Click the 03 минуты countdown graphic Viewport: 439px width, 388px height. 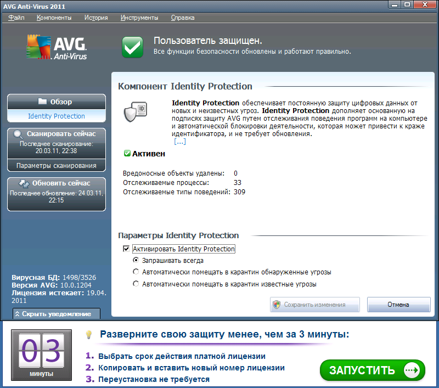[42, 355]
